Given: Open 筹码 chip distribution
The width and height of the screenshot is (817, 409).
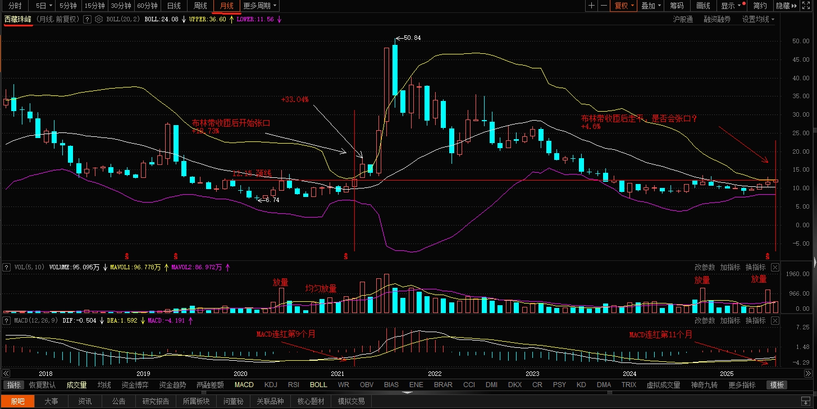Looking at the screenshot, I should tap(677, 6).
